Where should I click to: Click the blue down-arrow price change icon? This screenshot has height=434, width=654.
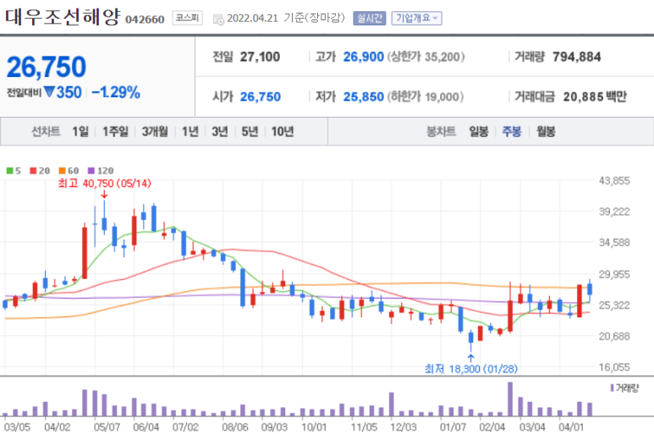[49, 92]
